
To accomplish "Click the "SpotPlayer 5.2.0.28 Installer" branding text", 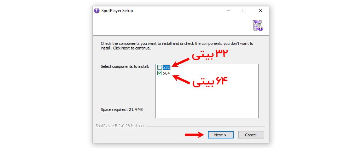I will [x=120, y=126].
